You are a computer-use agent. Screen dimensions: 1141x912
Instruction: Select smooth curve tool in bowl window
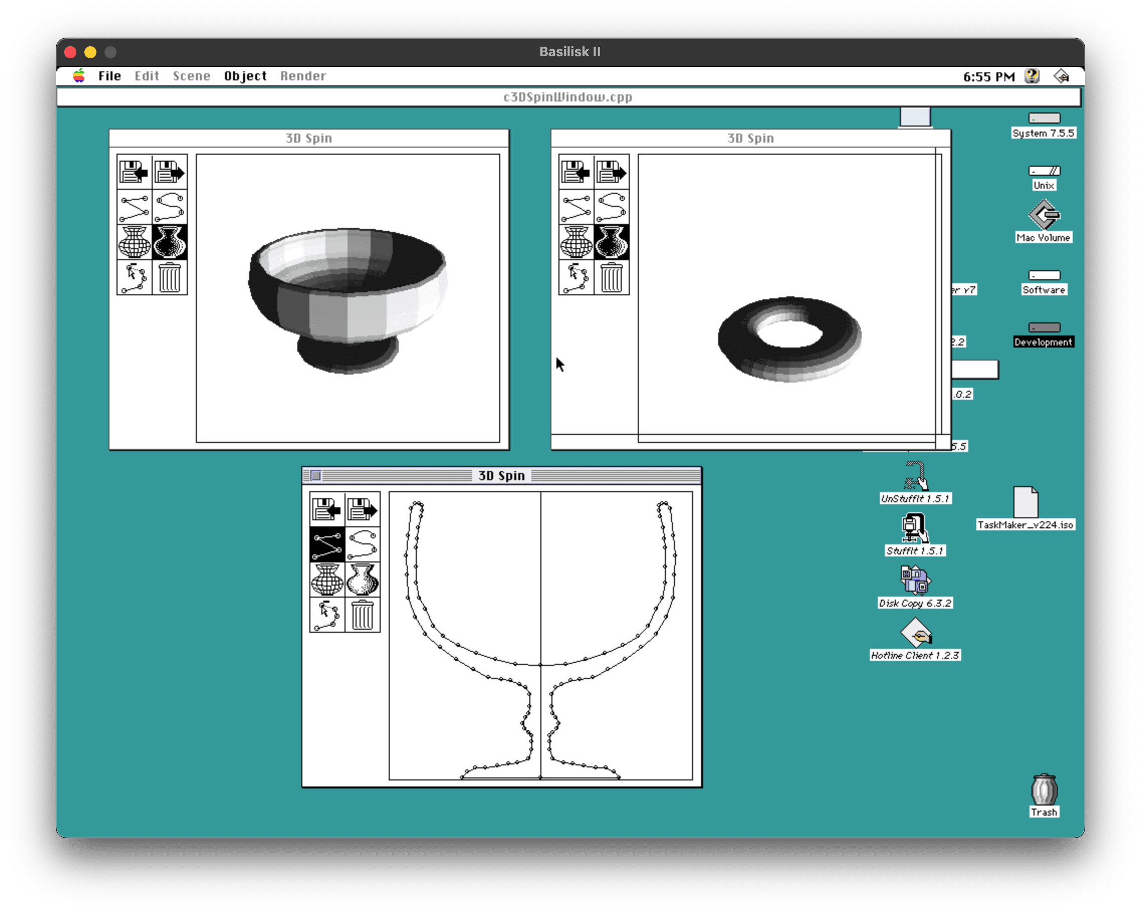(x=169, y=207)
